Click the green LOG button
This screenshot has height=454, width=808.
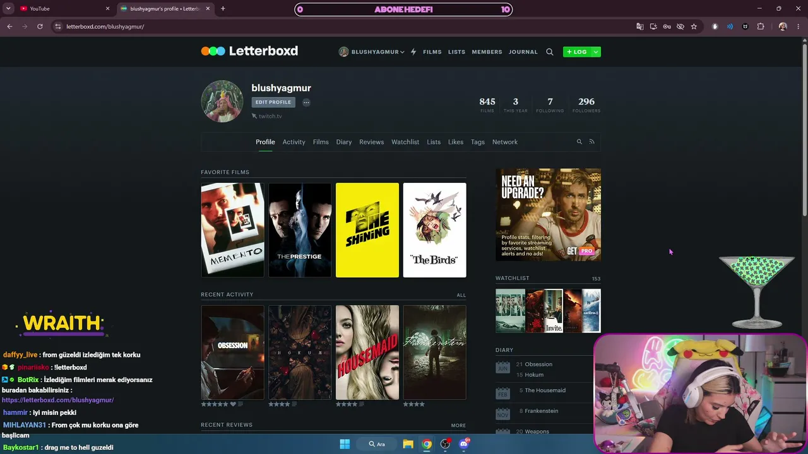[x=576, y=52]
